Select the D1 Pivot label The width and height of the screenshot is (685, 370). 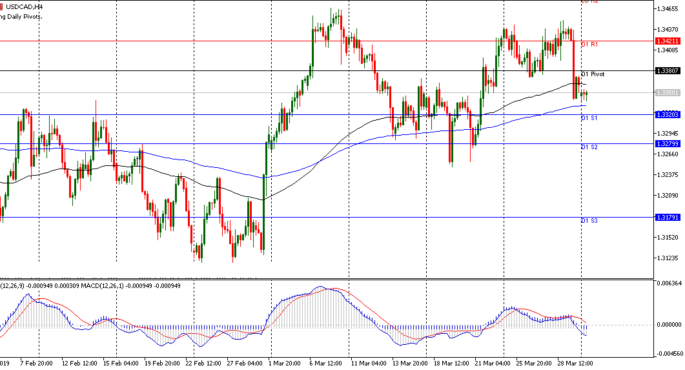pyautogui.click(x=593, y=74)
